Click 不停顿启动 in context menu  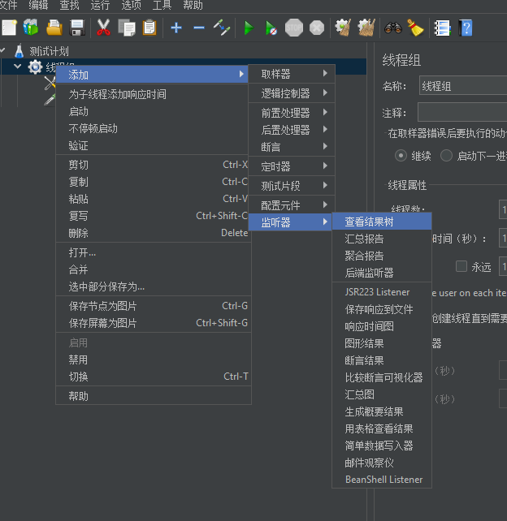click(x=152, y=128)
